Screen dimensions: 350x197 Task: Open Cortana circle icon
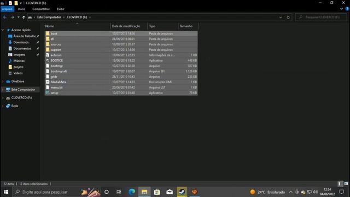[x=107, y=192]
